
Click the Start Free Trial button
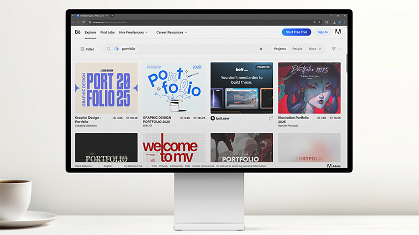(x=296, y=32)
